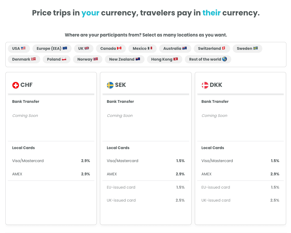
Task: Click the SEK EU-issued card row
Action: pyautogui.click(x=146, y=187)
